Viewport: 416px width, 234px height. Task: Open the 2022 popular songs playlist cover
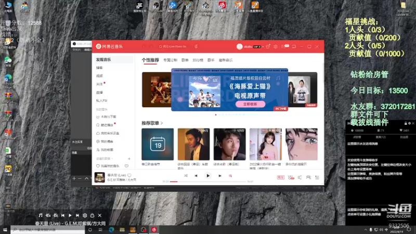266,145
